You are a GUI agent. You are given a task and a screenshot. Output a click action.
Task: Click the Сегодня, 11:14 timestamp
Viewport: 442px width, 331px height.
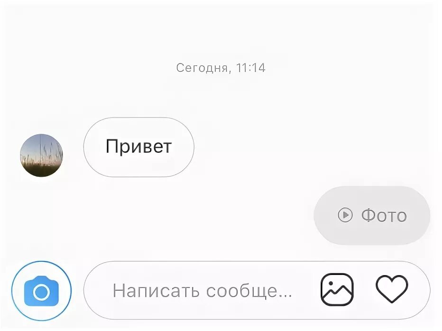(221, 68)
